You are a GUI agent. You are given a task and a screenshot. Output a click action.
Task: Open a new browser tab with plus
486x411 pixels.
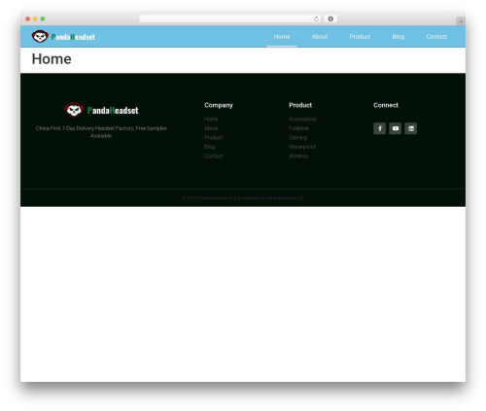click(x=461, y=21)
